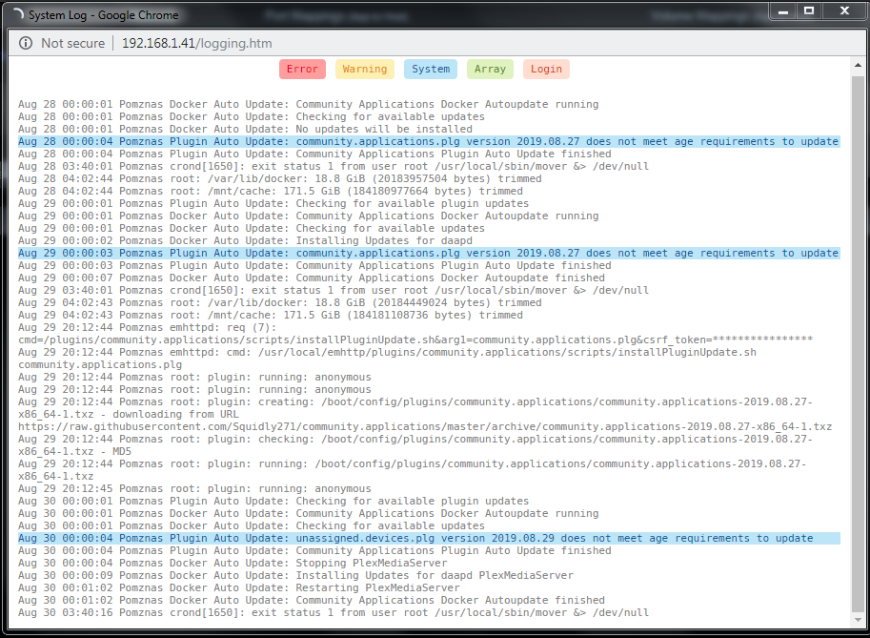870x638 pixels.
Task: Filter log by Warning button
Action: coord(365,69)
